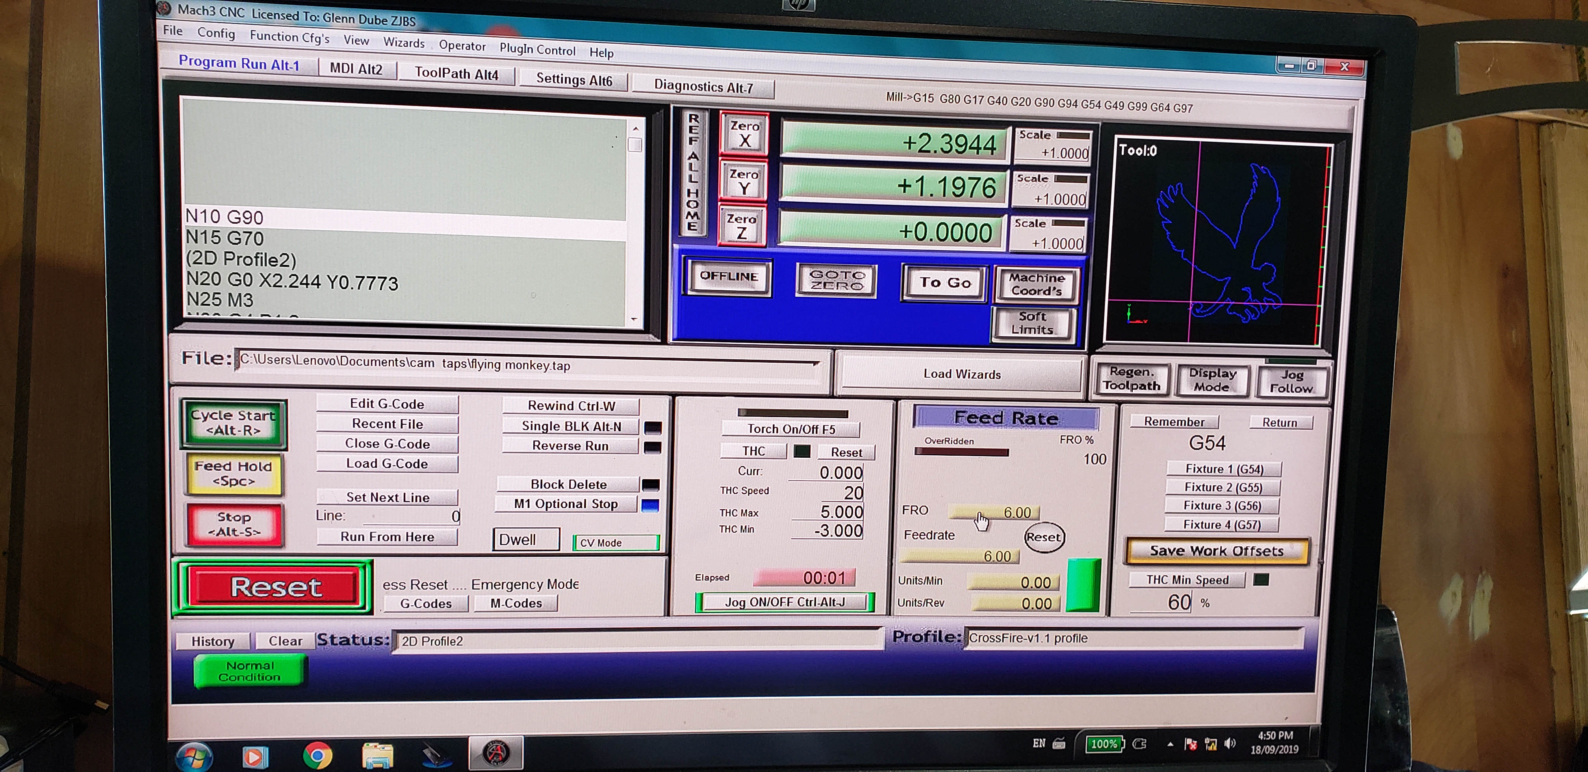This screenshot has width=1588, height=772.
Task: Click the Stop Alt-S button
Action: (234, 524)
